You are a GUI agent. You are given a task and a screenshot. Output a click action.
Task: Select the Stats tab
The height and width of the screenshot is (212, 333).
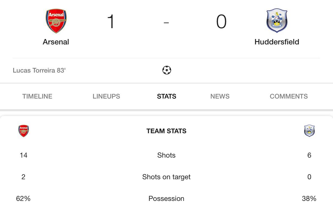166,96
